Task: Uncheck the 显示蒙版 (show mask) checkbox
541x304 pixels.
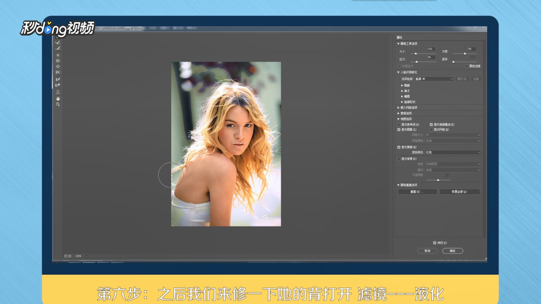Action: coord(399,147)
